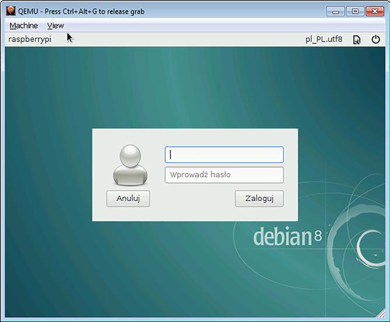
Task: Minimize the QEMU window
Action: [335, 12]
